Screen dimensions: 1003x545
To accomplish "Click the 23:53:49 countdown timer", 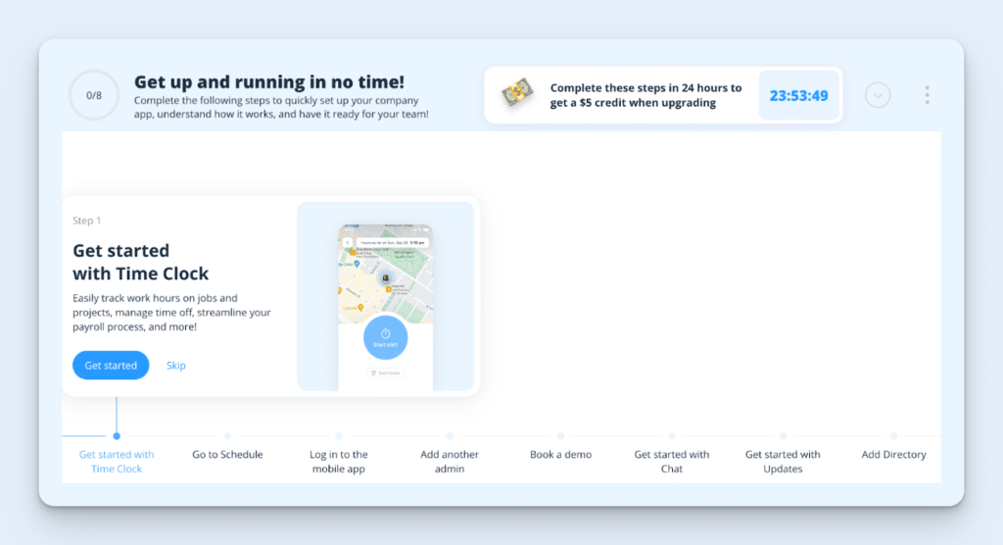I will pos(798,95).
